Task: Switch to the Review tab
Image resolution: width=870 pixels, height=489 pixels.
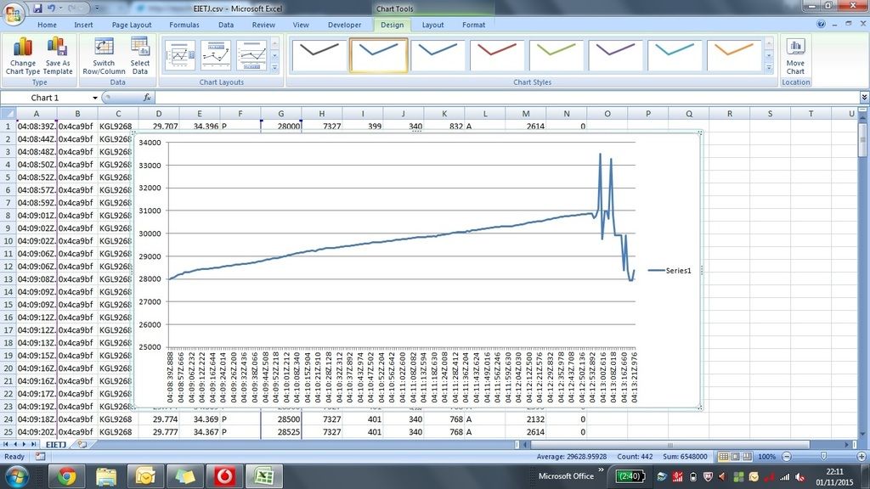Action: tap(263, 25)
